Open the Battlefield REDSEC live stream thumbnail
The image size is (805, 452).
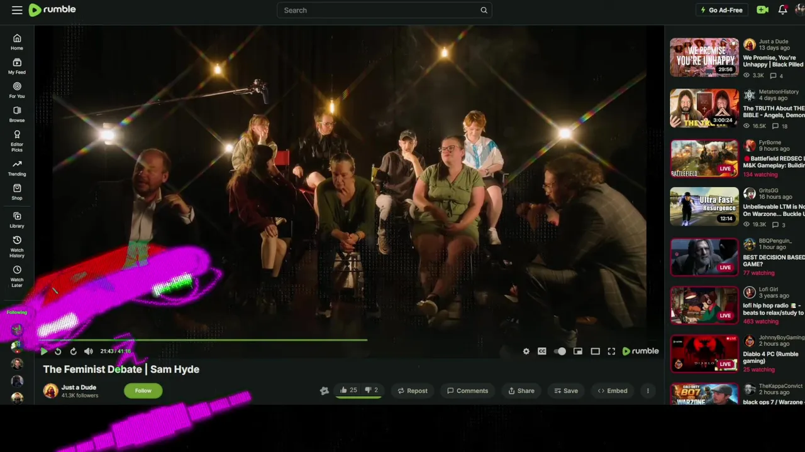tap(704, 158)
